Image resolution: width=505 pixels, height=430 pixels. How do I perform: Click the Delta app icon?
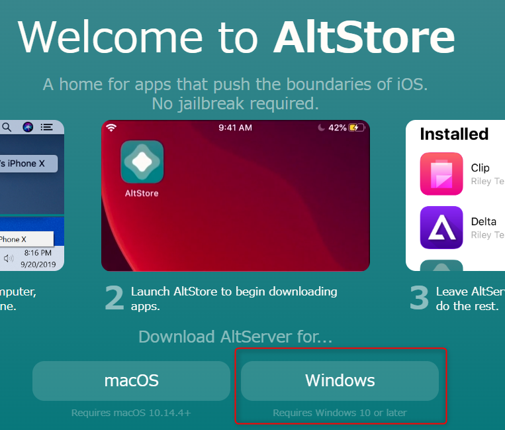[x=441, y=227]
